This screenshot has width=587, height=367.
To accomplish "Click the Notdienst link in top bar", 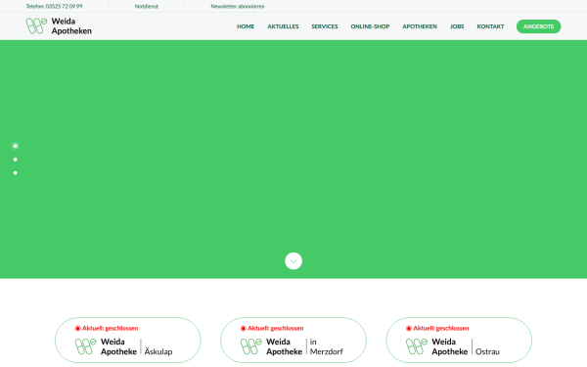I will 147,7.
